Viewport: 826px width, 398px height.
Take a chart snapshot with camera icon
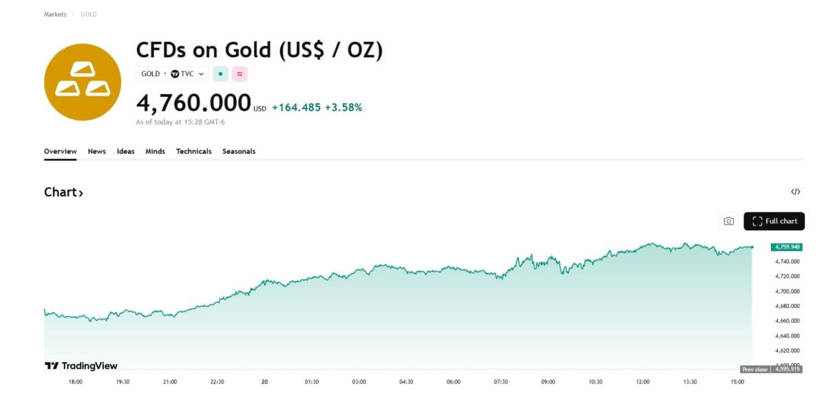pos(728,221)
